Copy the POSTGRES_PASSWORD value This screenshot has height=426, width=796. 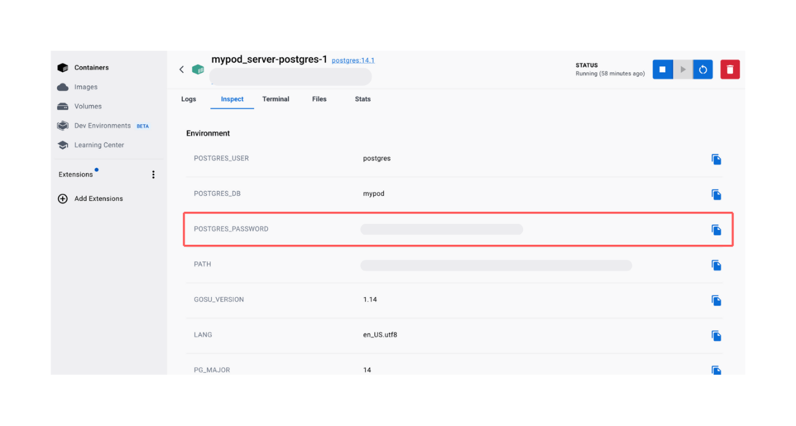[x=716, y=229]
